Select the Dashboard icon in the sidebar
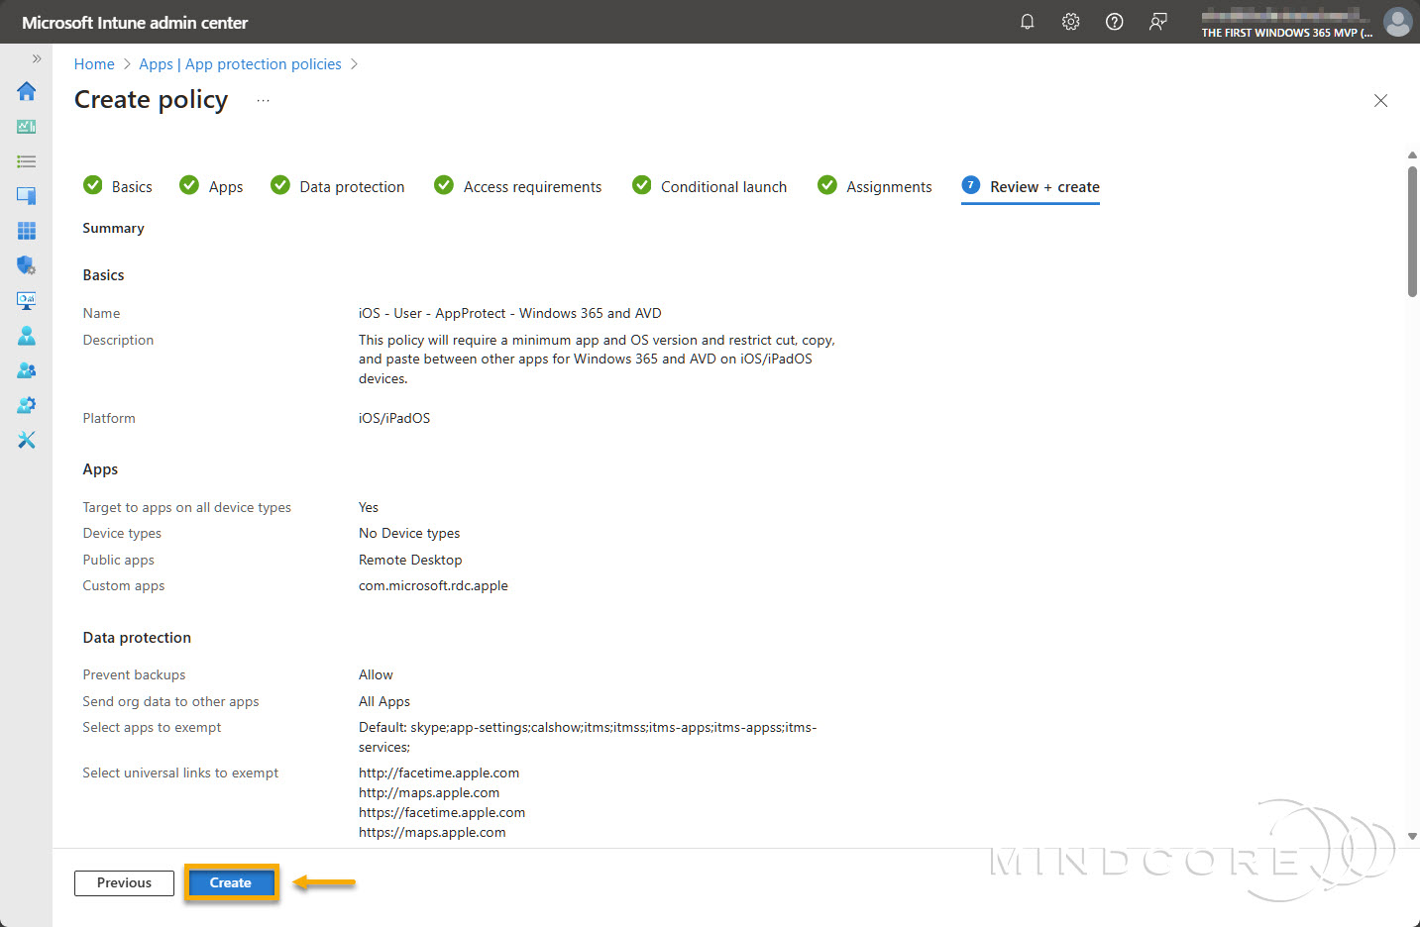Image resolution: width=1420 pixels, height=927 pixels. point(26,126)
